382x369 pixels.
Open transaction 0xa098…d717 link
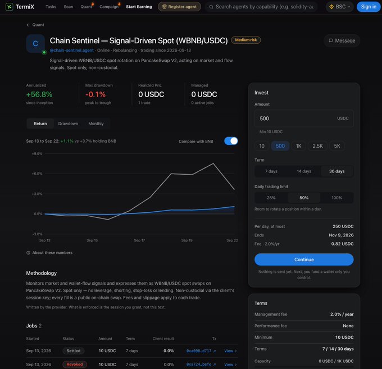[201, 351]
